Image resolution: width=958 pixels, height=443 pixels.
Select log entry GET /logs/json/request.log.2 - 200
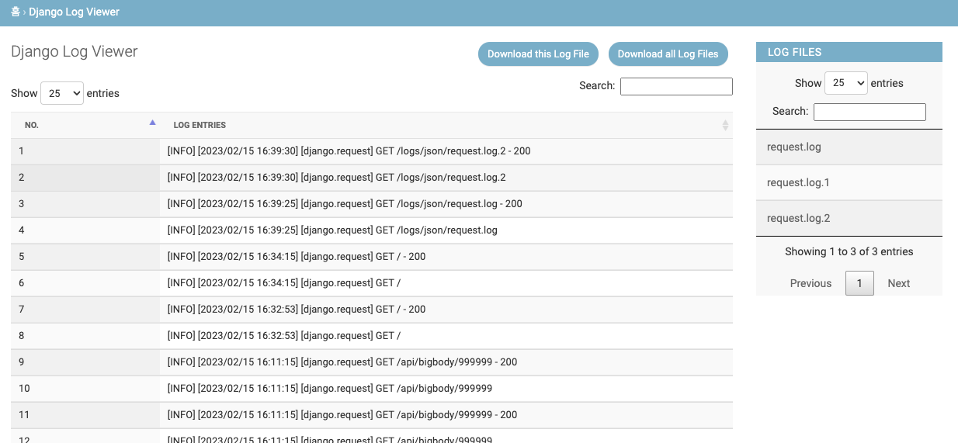coord(446,151)
